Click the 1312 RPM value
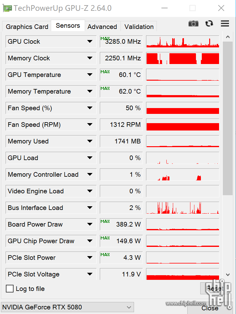236x314 pixels. pyautogui.click(x=121, y=125)
